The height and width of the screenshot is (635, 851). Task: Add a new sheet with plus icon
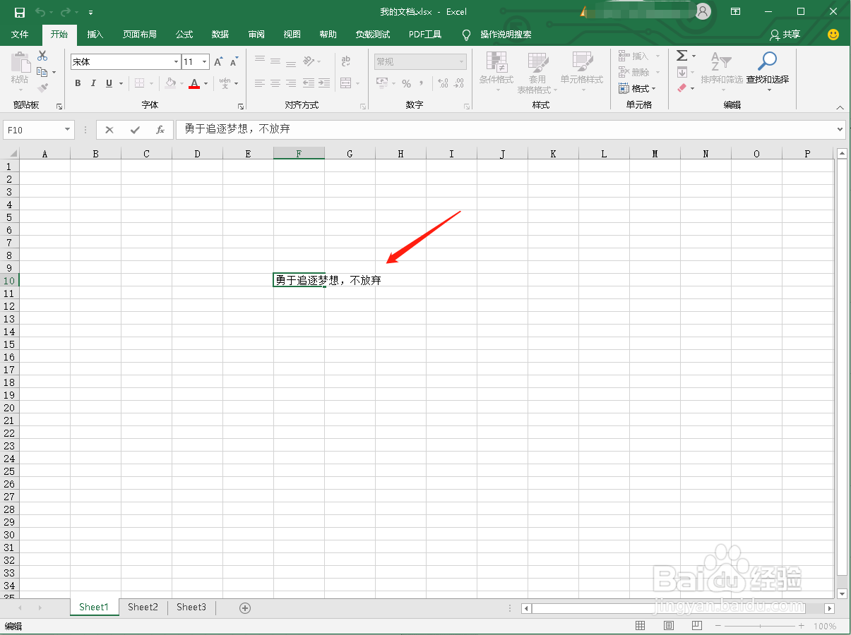(245, 608)
